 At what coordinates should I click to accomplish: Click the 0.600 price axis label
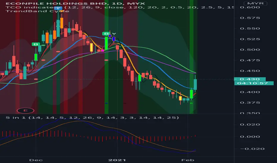pos(250,7)
